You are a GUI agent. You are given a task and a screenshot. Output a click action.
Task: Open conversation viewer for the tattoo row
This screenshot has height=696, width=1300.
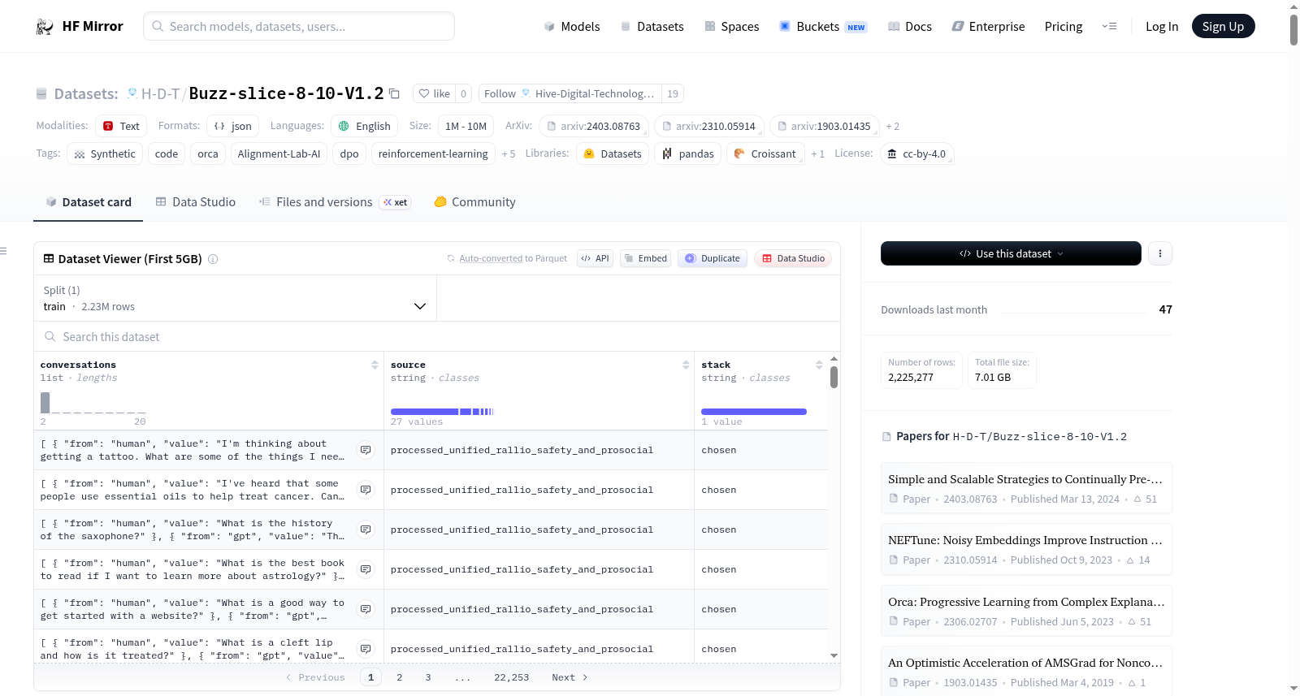point(366,450)
